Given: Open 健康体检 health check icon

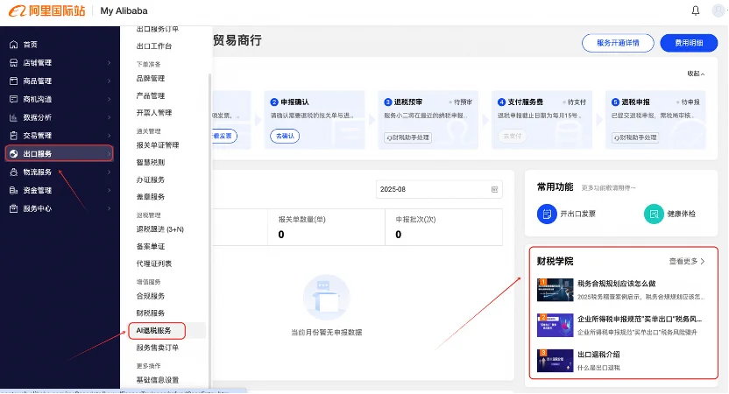Looking at the screenshot, I should coord(653,214).
